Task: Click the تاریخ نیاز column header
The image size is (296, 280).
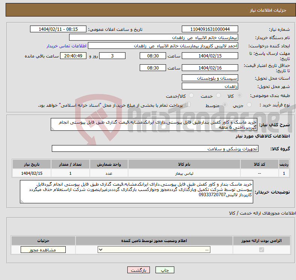Action: (32, 164)
